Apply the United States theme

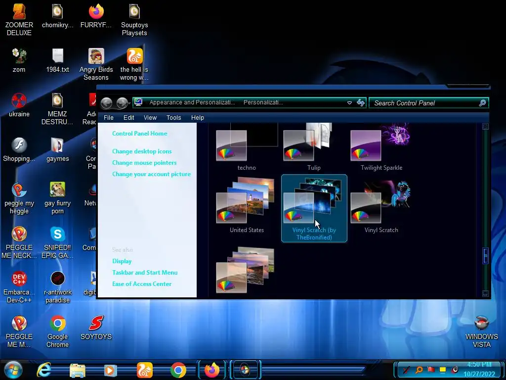pos(247,205)
